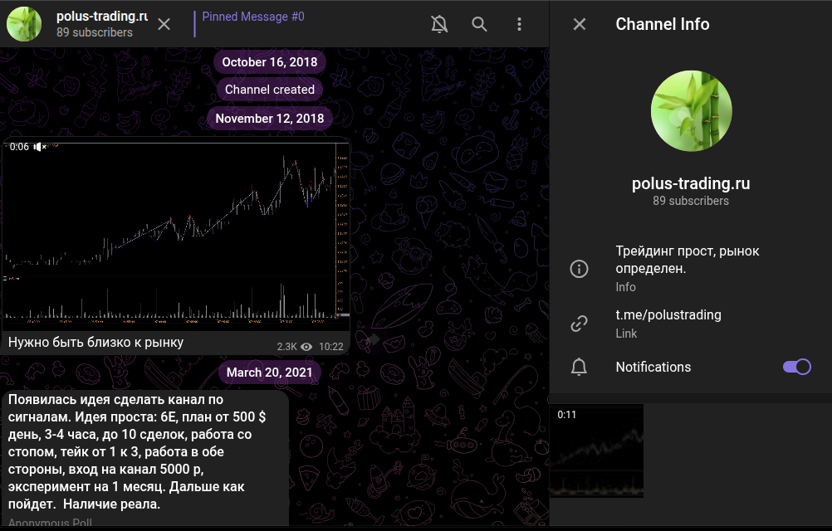Mute channel with the crossed bell icon
Screen dimensions: 832x531
tap(439, 24)
